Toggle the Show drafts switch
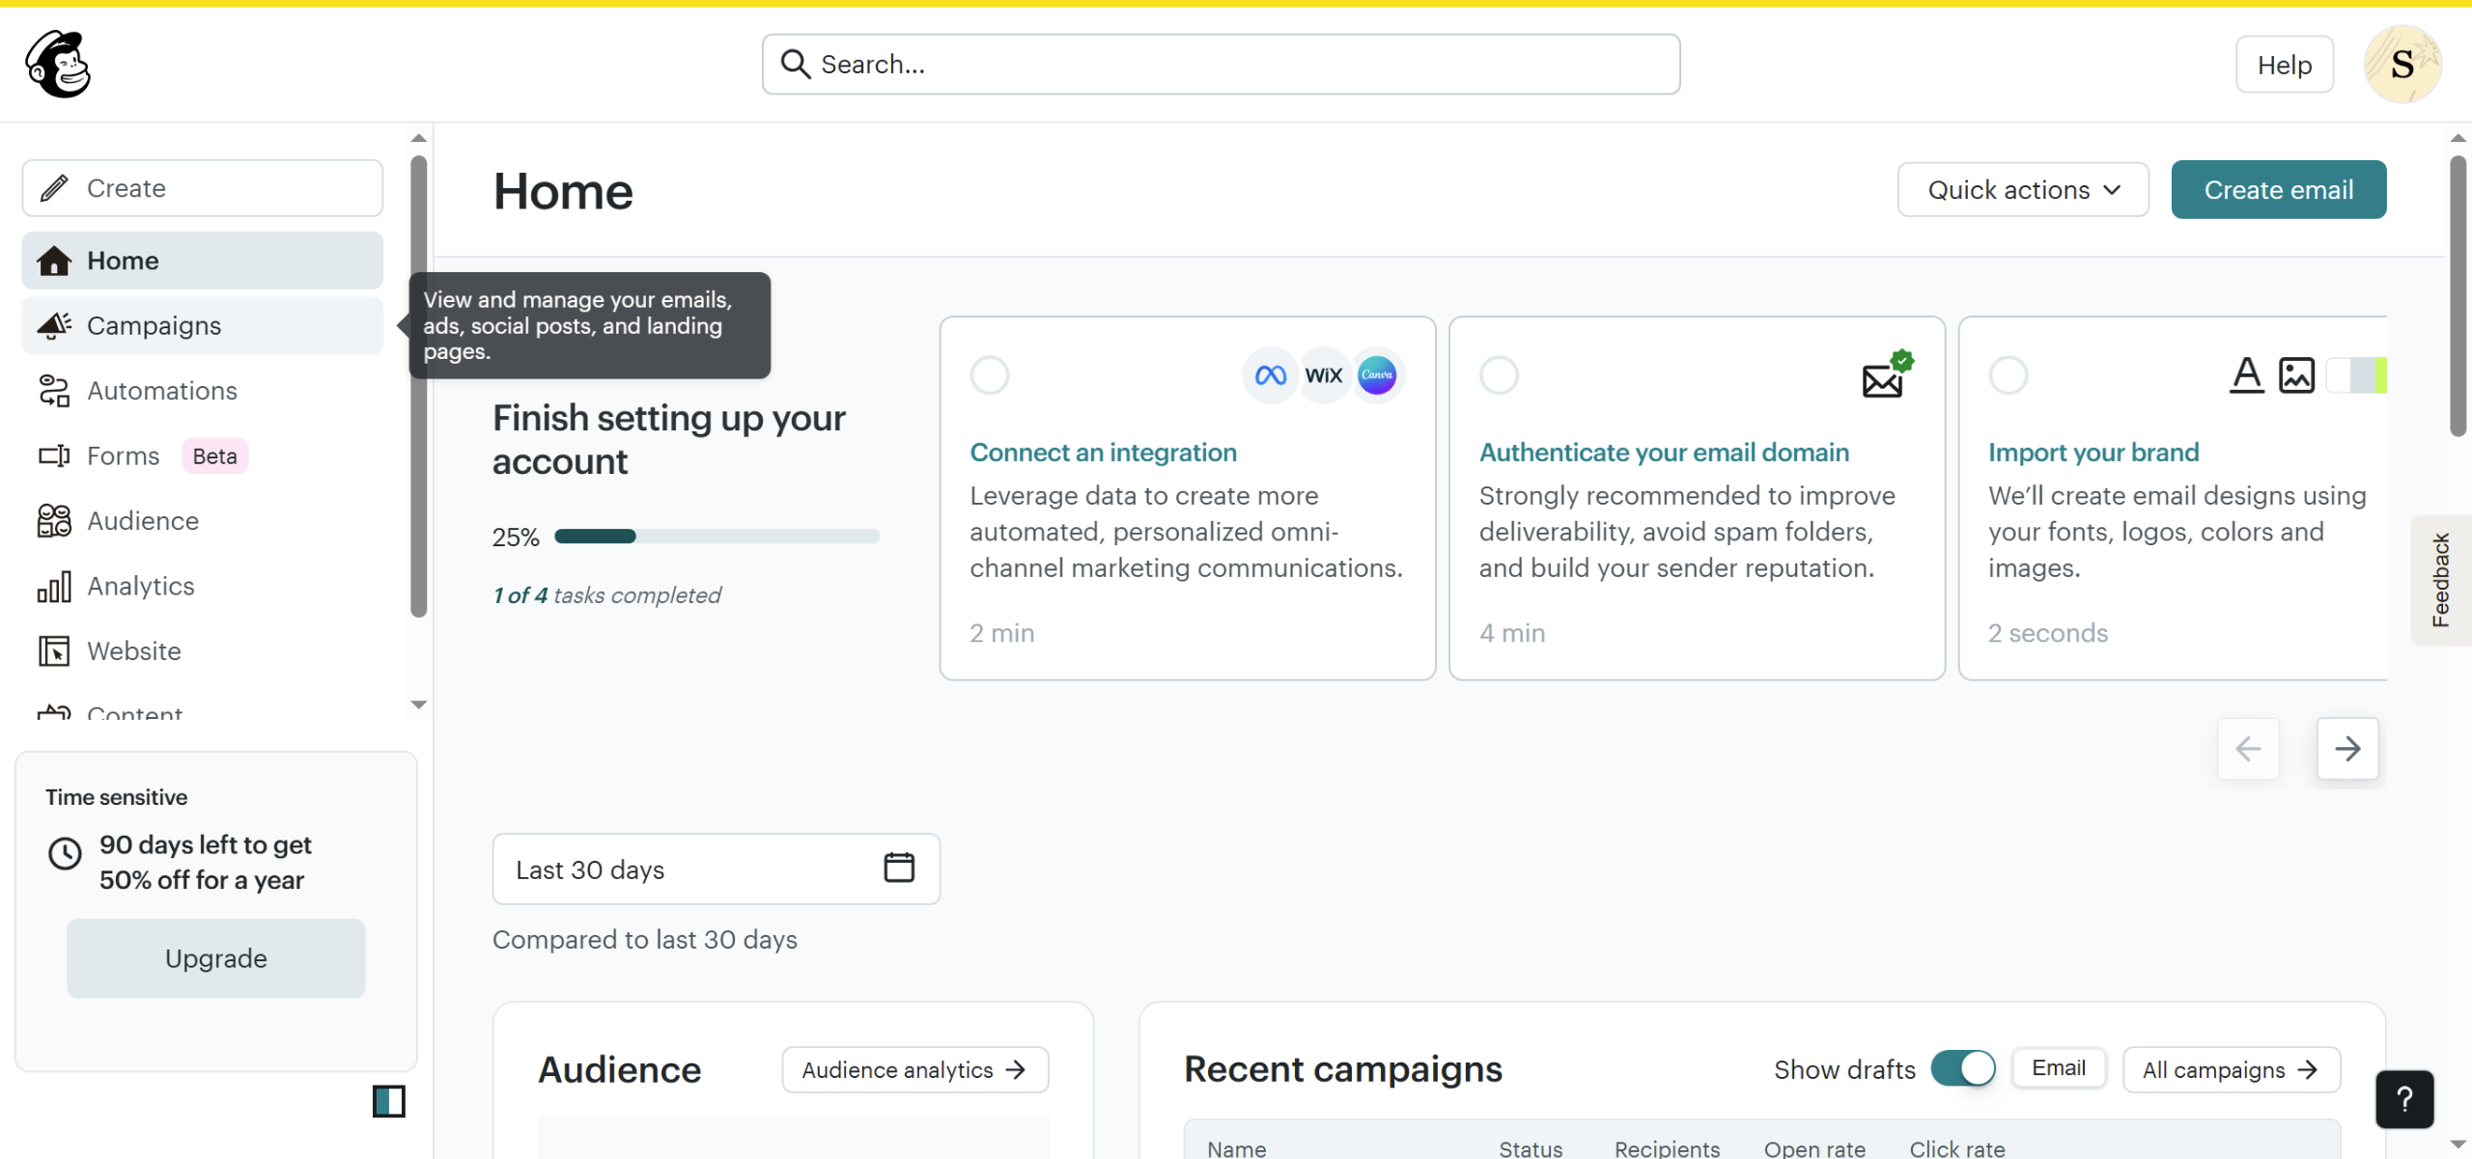This screenshot has width=2472, height=1159. point(1962,1068)
